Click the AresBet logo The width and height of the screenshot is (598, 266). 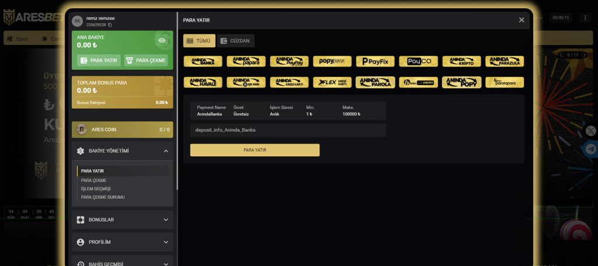33,17
